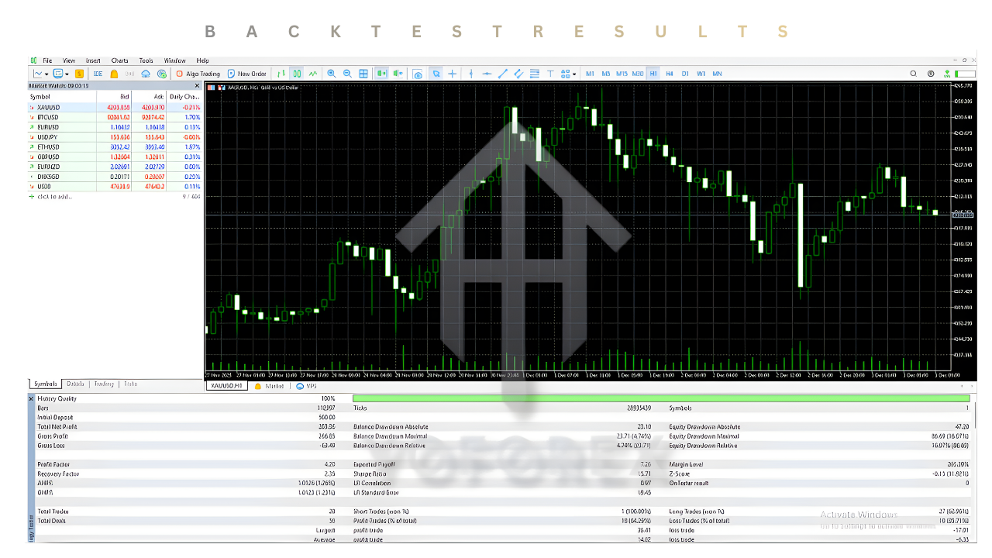Tile chart windows with grid icon
Image resolution: width=992 pixels, height=558 pixels.
point(363,74)
